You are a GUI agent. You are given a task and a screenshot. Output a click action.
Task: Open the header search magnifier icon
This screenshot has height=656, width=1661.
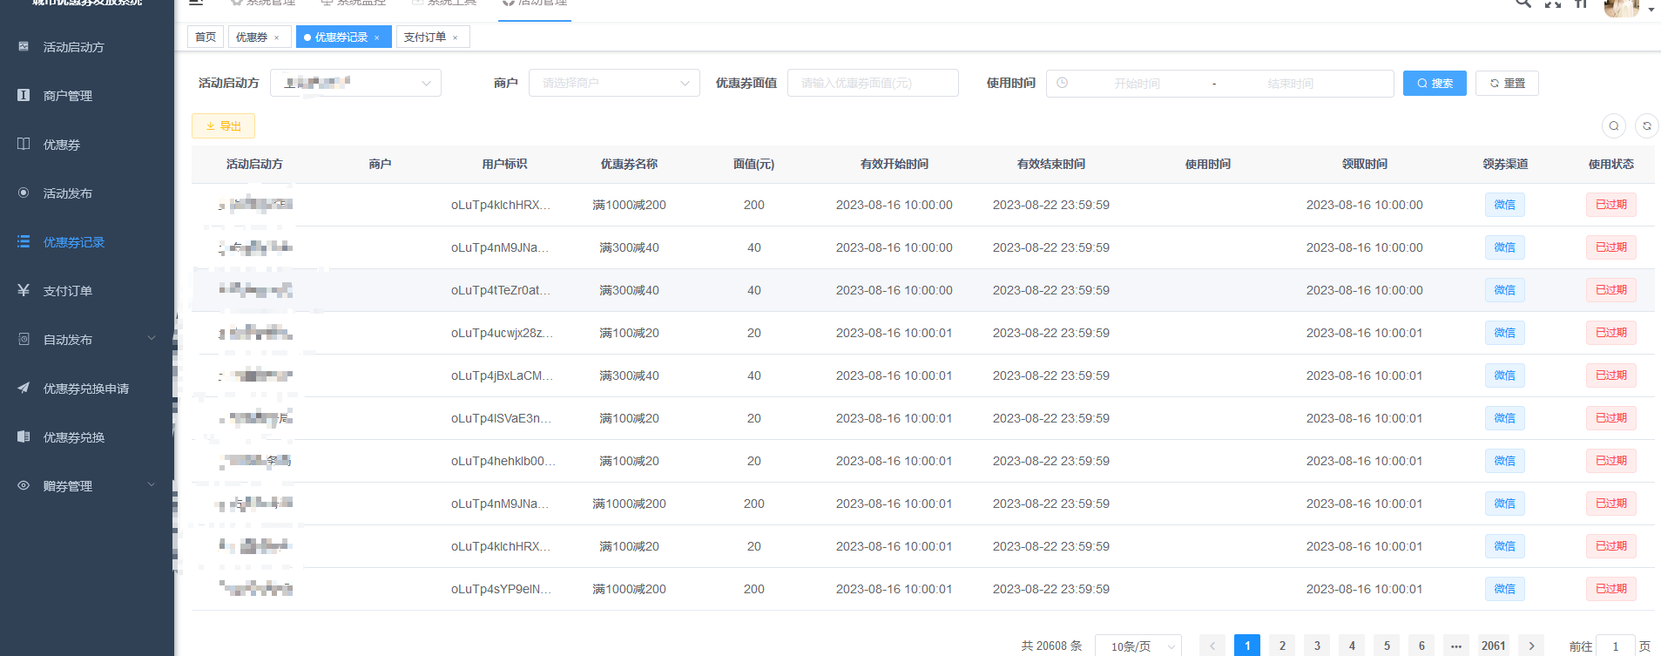[x=1523, y=3]
